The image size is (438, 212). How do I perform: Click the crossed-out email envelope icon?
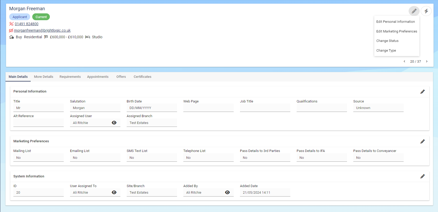[x=11, y=31]
